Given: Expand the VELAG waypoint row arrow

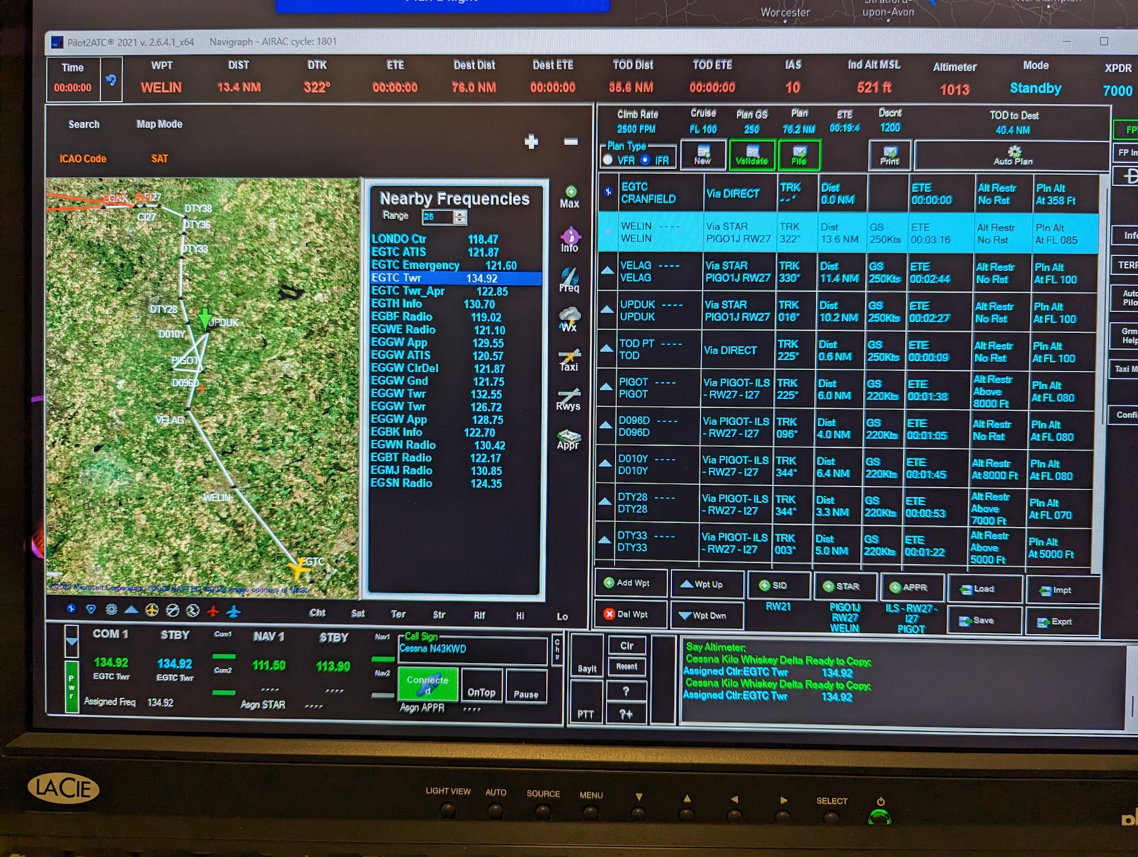Looking at the screenshot, I should 607,270.
